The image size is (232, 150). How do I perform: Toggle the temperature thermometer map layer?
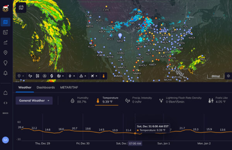pos(104,76)
